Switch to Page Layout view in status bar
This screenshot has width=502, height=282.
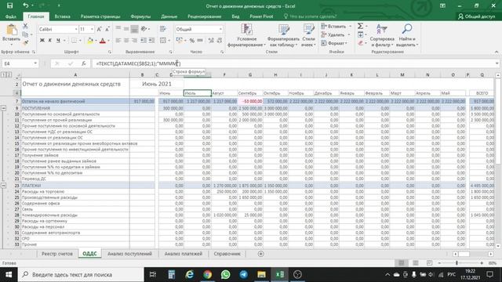(415, 263)
